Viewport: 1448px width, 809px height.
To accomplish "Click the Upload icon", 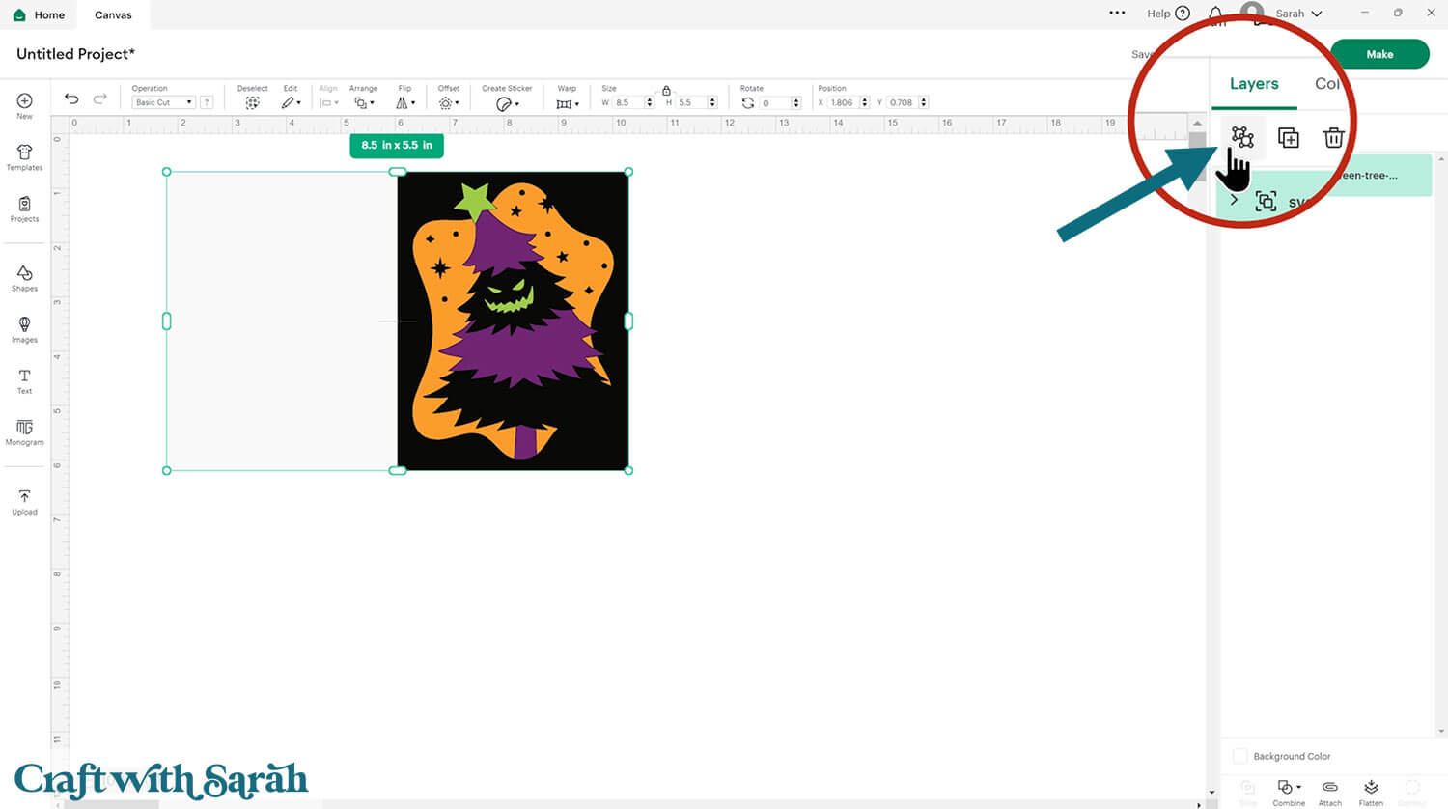I will click(24, 496).
